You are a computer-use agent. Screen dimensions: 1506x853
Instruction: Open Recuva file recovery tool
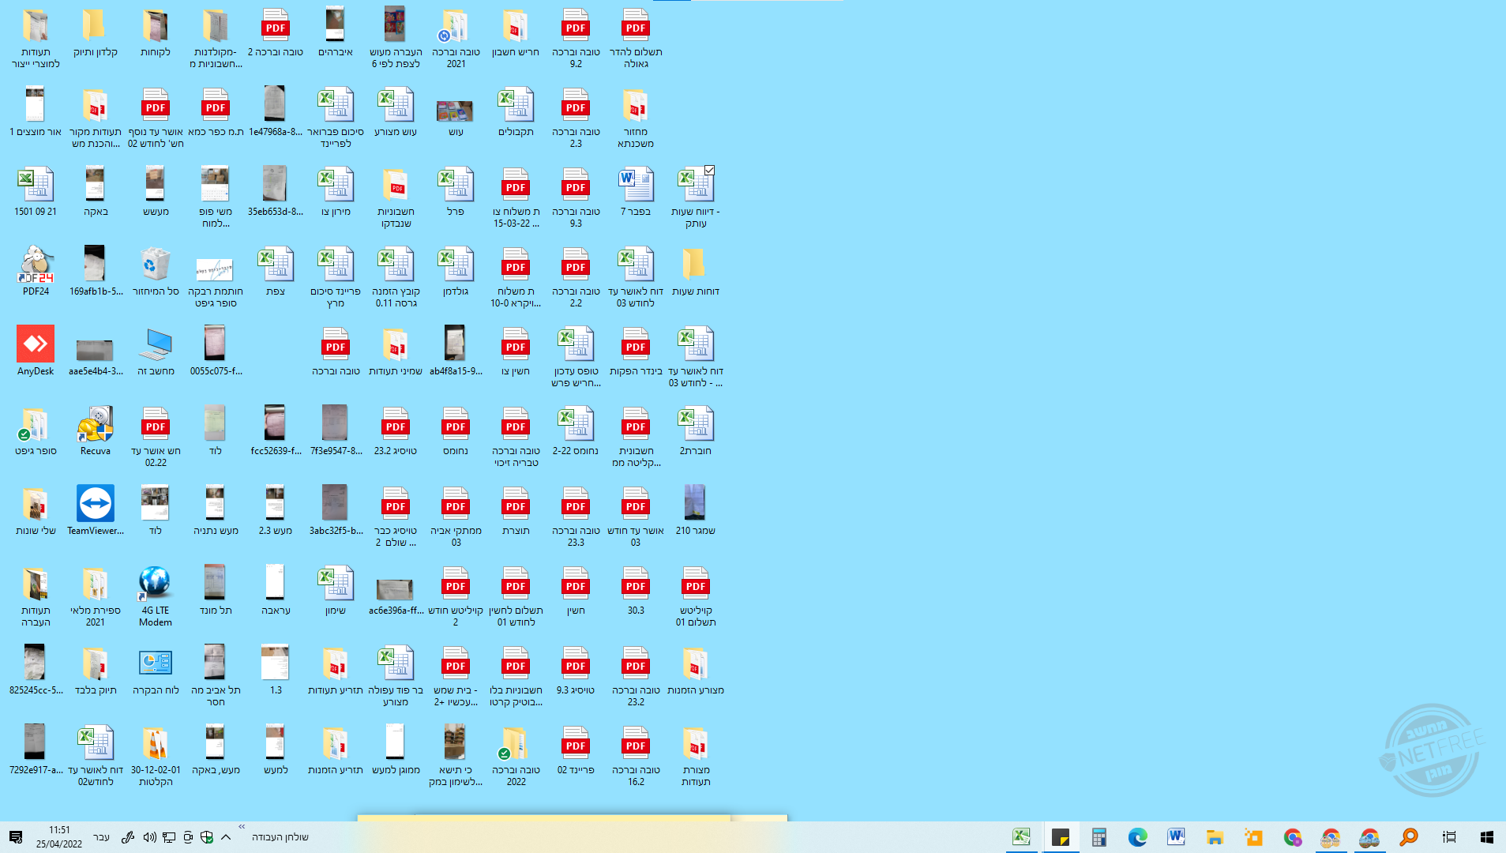(95, 424)
